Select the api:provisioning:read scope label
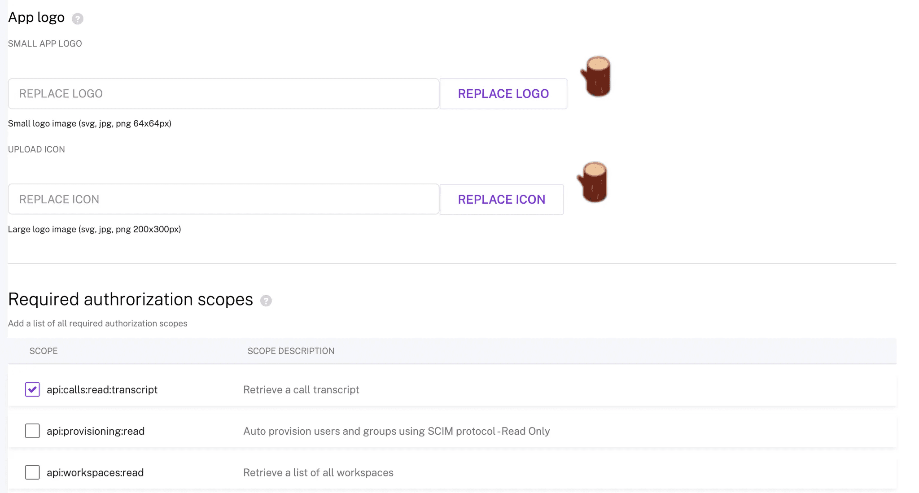Screen dimensions: 919x493 point(96,431)
